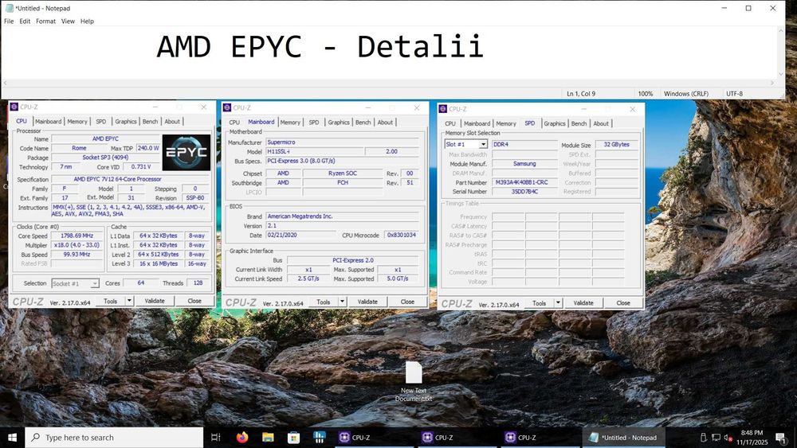Open the notification center icon
Viewport: 797px width, 448px height.
point(781,438)
